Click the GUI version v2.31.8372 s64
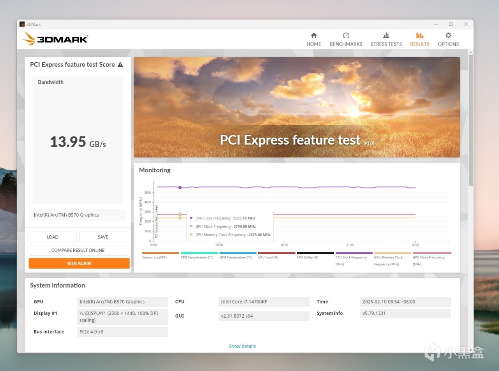Screen dimensions: 499x371 click(264, 316)
